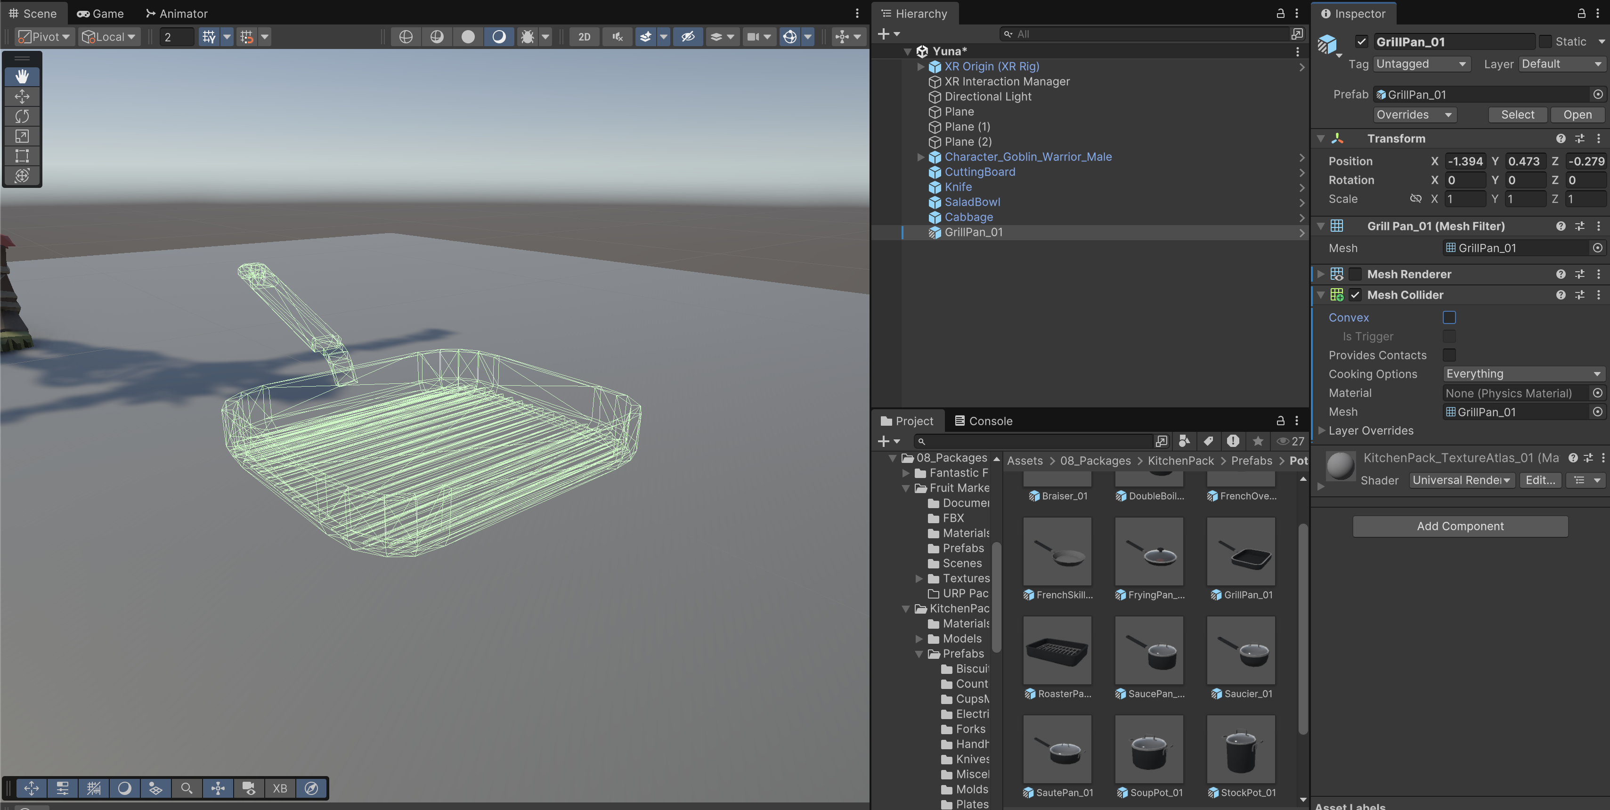Click KitchenPack in the breadcrumb path
This screenshot has width=1610, height=810.
pyautogui.click(x=1180, y=461)
